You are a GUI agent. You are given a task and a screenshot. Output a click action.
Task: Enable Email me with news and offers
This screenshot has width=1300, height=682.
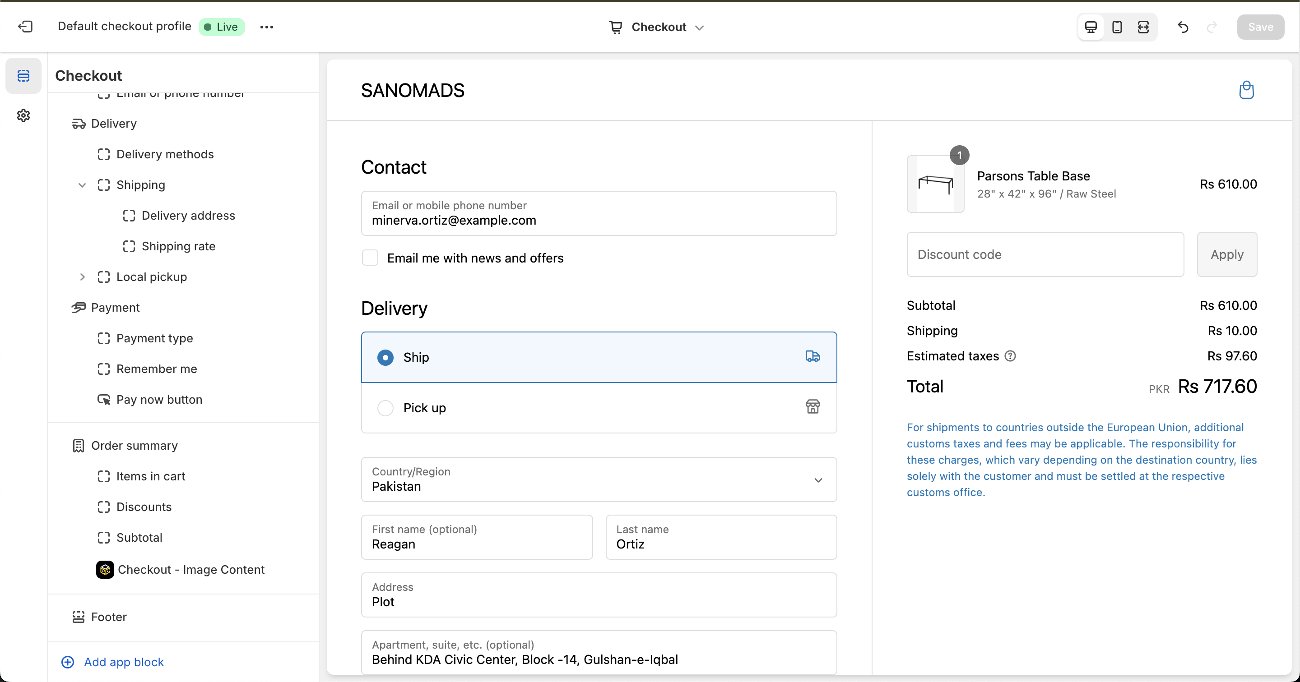point(370,258)
